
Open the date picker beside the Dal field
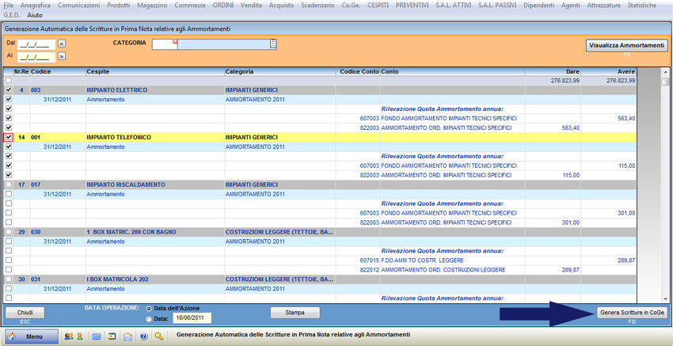click(x=62, y=44)
